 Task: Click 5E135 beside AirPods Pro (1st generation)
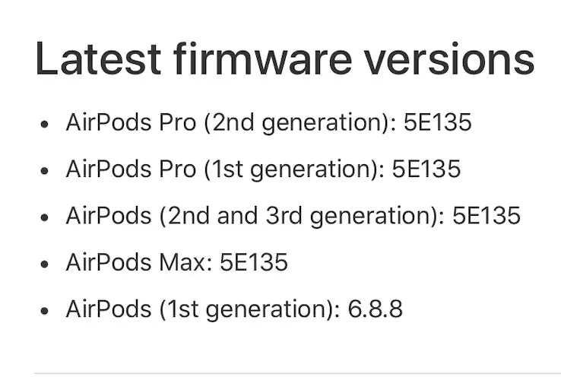(x=426, y=169)
